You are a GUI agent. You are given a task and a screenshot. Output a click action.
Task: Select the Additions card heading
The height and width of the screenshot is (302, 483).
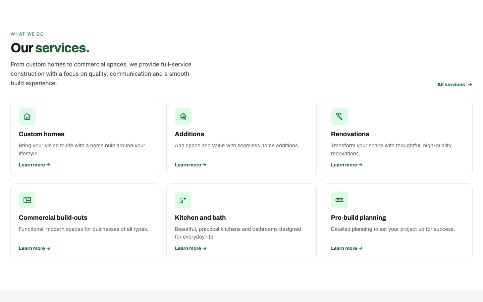tap(190, 134)
